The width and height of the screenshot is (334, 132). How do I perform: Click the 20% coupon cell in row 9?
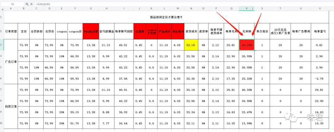(62, 112)
